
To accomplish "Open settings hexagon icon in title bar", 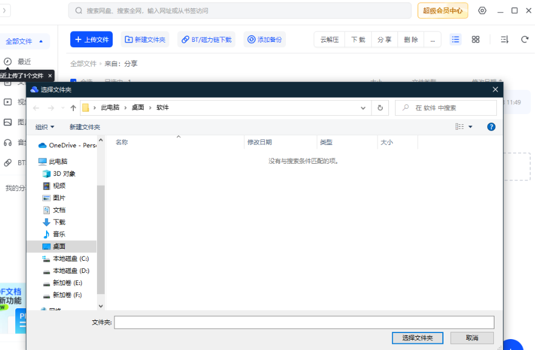I will coord(482,10).
